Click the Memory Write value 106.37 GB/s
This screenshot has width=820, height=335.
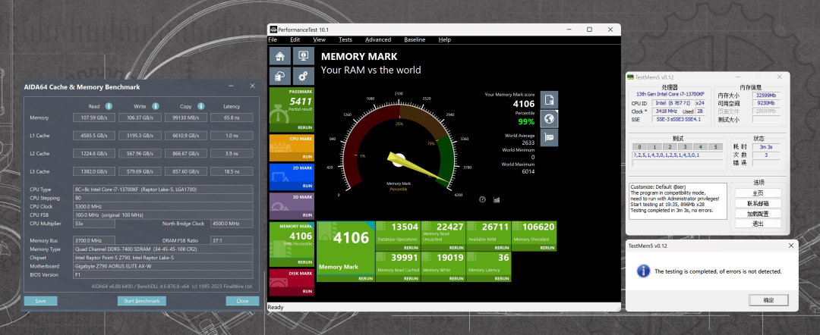click(x=140, y=117)
